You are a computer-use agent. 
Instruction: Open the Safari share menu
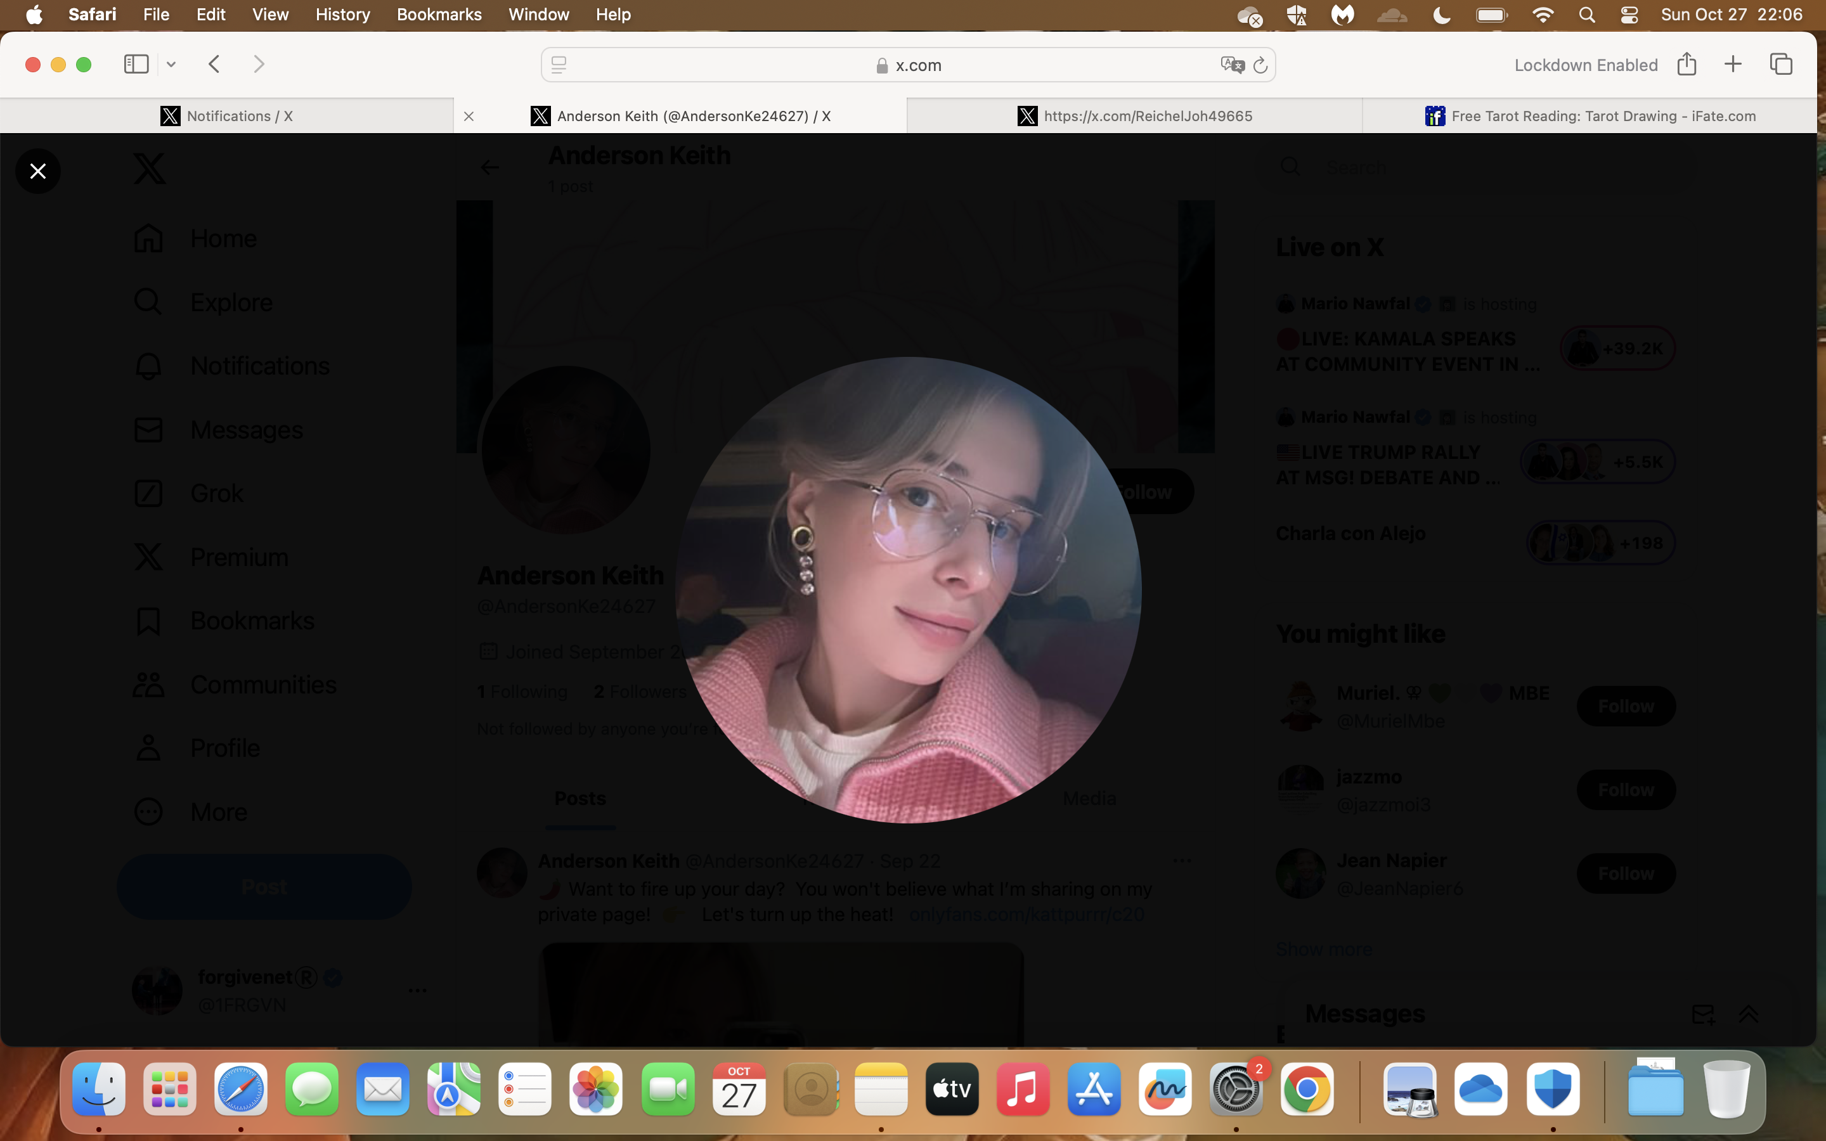(1687, 64)
